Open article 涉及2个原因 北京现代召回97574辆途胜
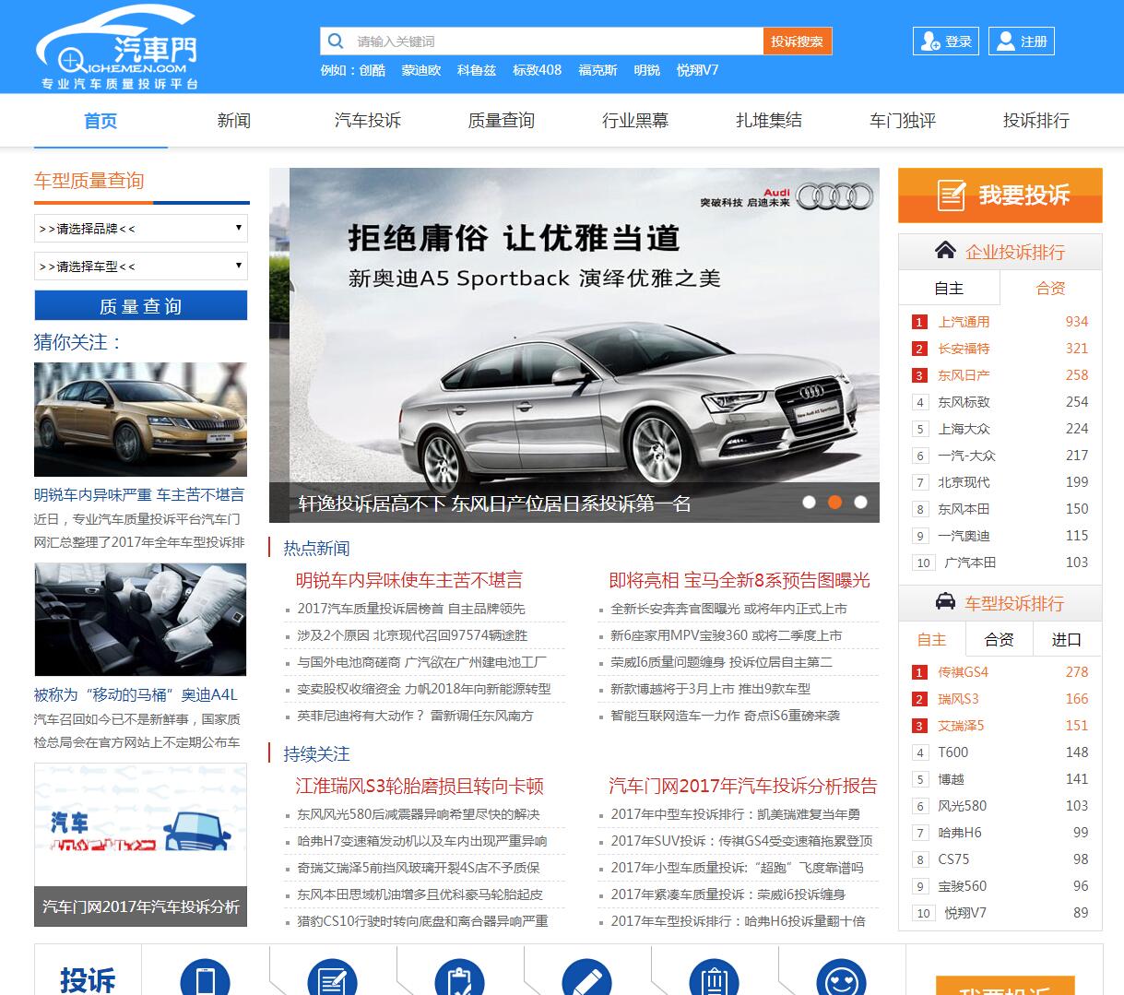Image resolution: width=1124 pixels, height=995 pixels. tap(412, 635)
